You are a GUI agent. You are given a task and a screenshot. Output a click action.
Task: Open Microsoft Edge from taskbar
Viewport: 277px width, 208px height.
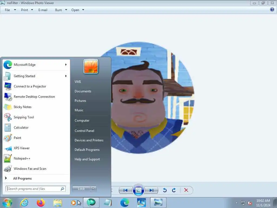(125, 203)
